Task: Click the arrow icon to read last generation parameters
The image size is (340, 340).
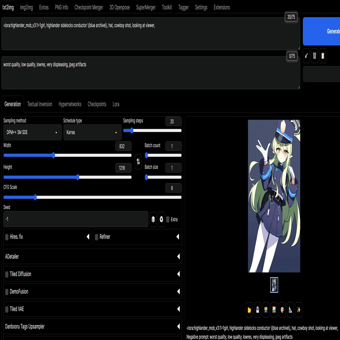Action: 306,56
